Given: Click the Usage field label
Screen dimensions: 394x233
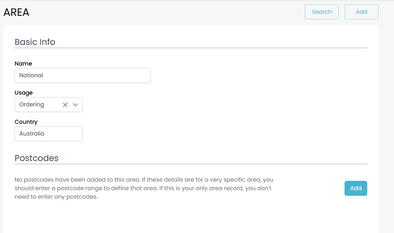Looking at the screenshot, I should (24, 93).
